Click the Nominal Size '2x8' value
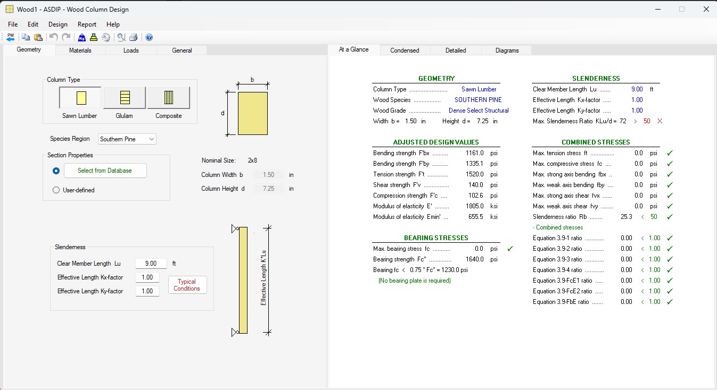The width and height of the screenshot is (717, 390). coord(253,160)
